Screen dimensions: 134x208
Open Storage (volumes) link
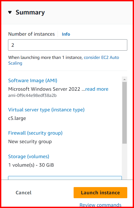coord(29,157)
